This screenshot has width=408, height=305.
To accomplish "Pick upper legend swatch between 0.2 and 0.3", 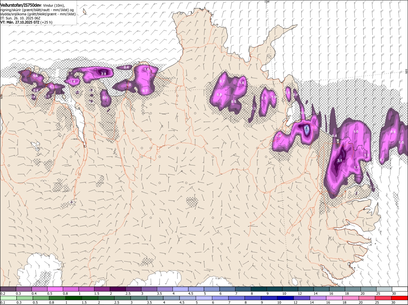I will tap(8, 289).
